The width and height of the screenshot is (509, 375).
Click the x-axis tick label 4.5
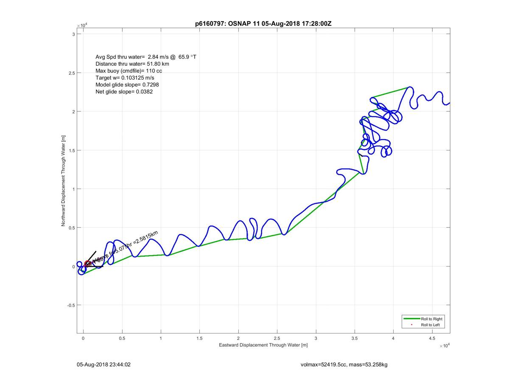432,339
